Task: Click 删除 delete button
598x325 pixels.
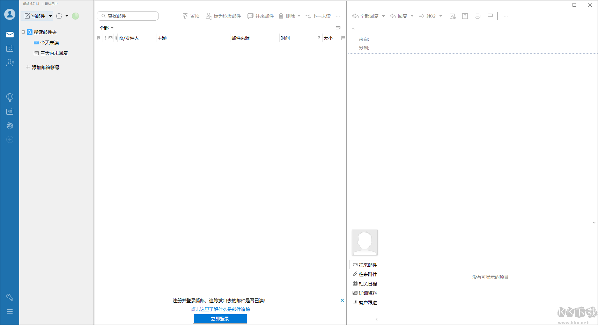Action: pos(287,16)
